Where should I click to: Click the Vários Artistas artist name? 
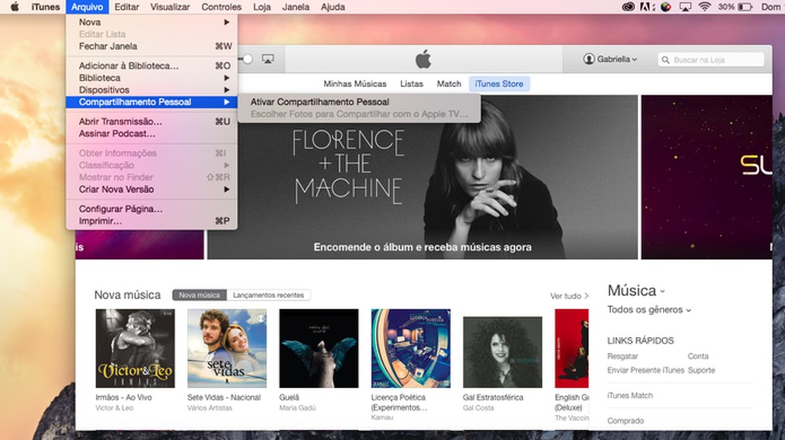point(210,407)
